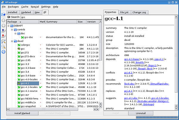The width and height of the screenshot is (179, 120).
Task: Click the open folder toolbar icon
Action: 3,14
